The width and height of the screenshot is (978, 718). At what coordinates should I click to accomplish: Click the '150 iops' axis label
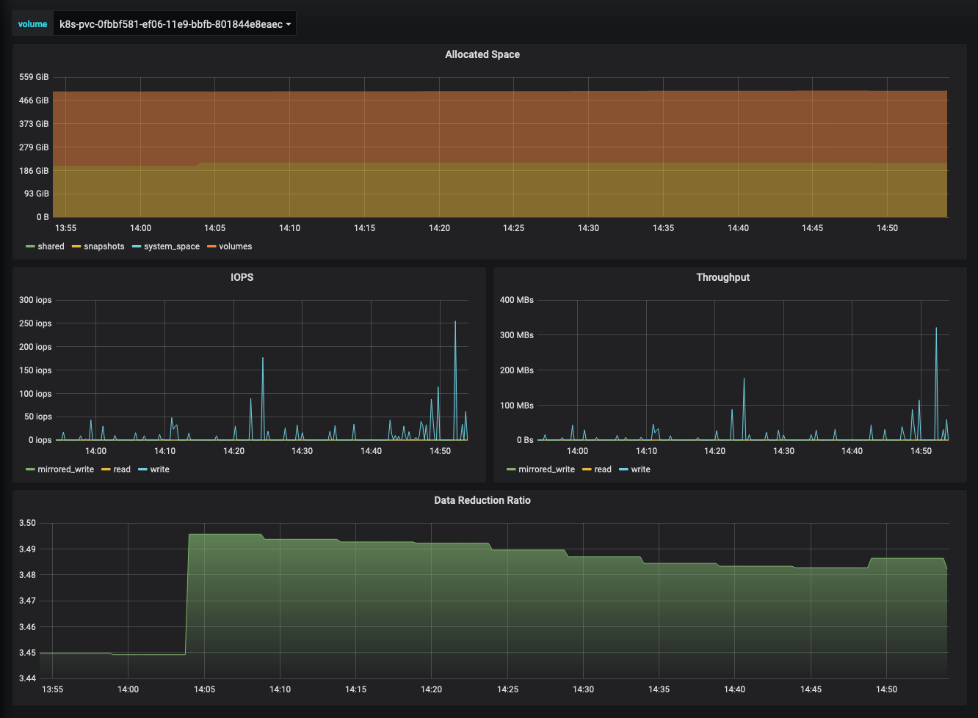(x=35, y=370)
